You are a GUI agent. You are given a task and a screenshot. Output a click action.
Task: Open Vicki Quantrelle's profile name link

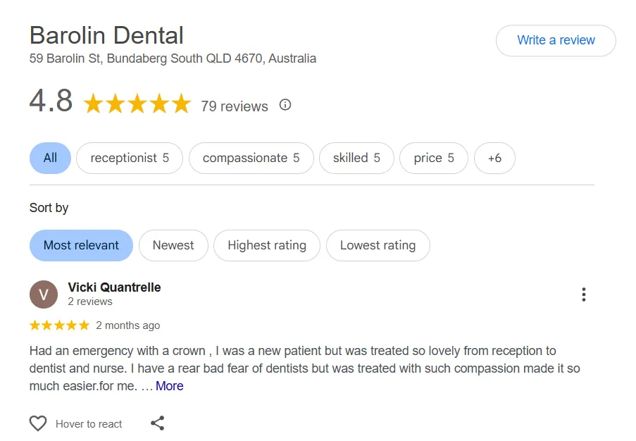114,287
